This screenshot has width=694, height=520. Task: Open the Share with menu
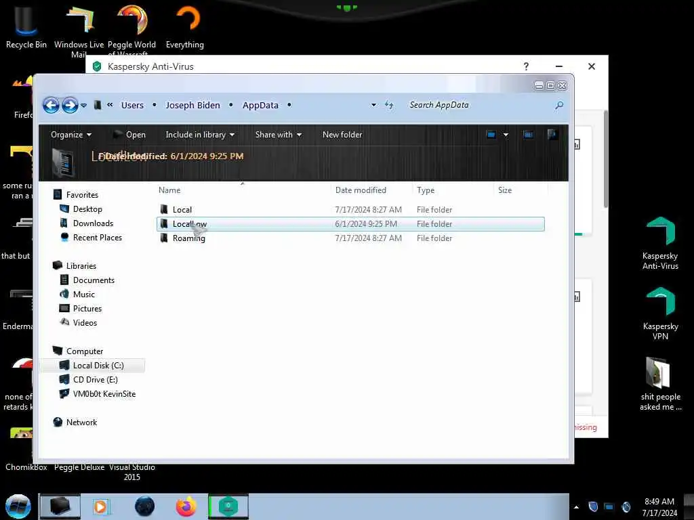click(279, 135)
